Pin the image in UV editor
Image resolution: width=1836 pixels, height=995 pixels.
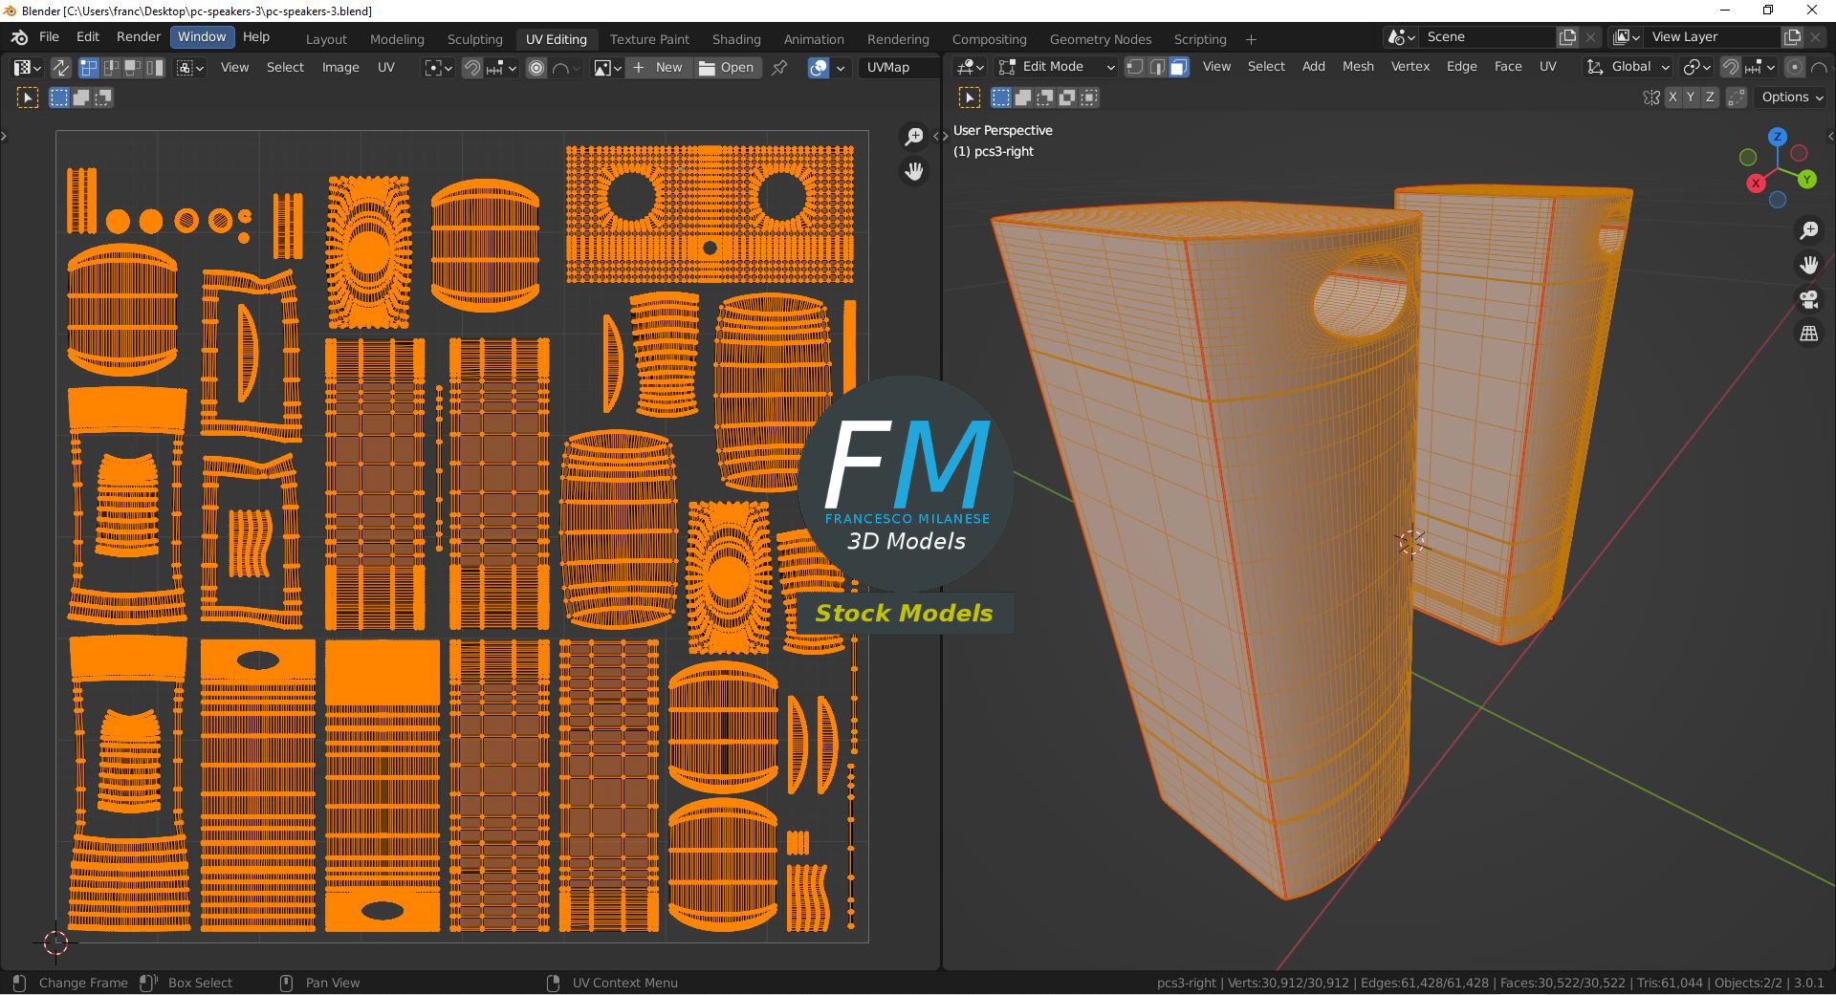point(779,68)
